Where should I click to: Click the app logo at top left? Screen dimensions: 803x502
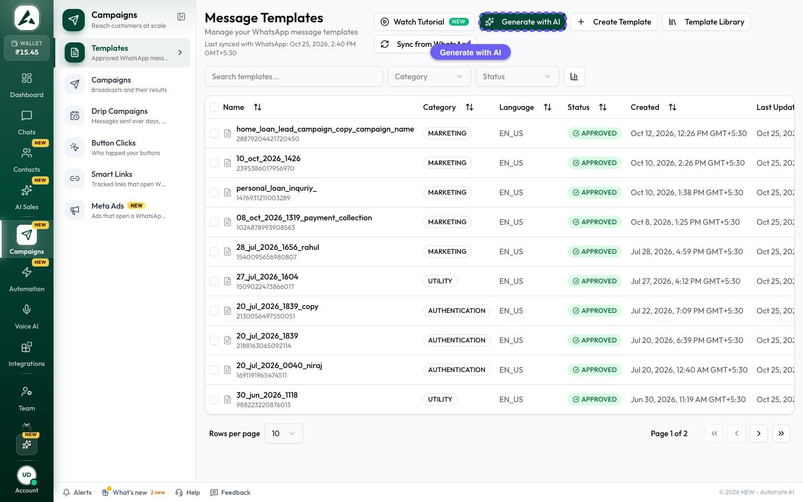pos(27,18)
